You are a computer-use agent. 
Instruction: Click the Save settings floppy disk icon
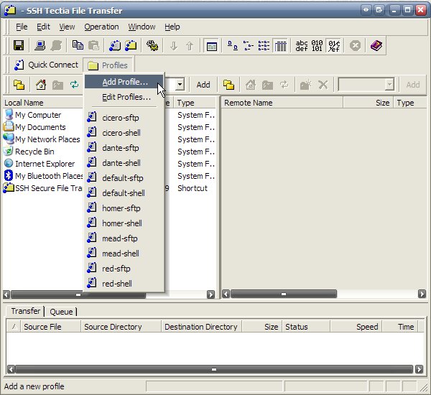point(19,45)
